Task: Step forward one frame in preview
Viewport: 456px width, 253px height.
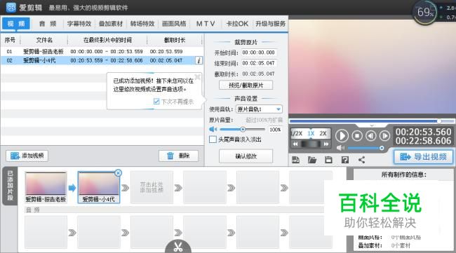Action: click(x=384, y=136)
